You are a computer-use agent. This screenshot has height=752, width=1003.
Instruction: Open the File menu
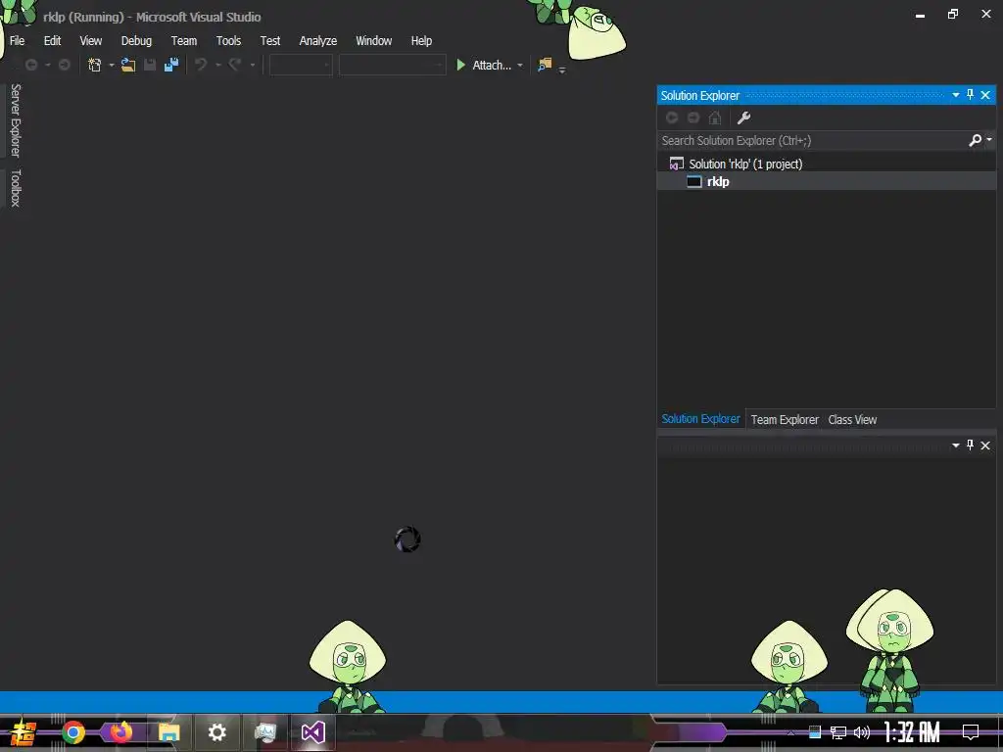[x=18, y=41]
